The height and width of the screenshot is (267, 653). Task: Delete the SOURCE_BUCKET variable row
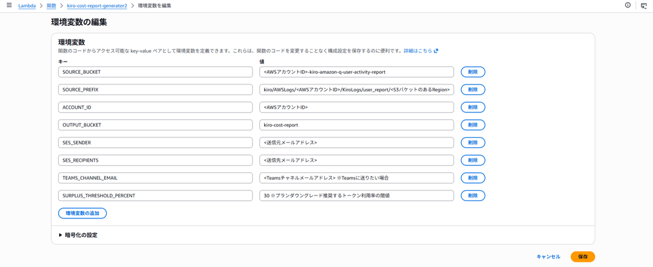pyautogui.click(x=473, y=72)
